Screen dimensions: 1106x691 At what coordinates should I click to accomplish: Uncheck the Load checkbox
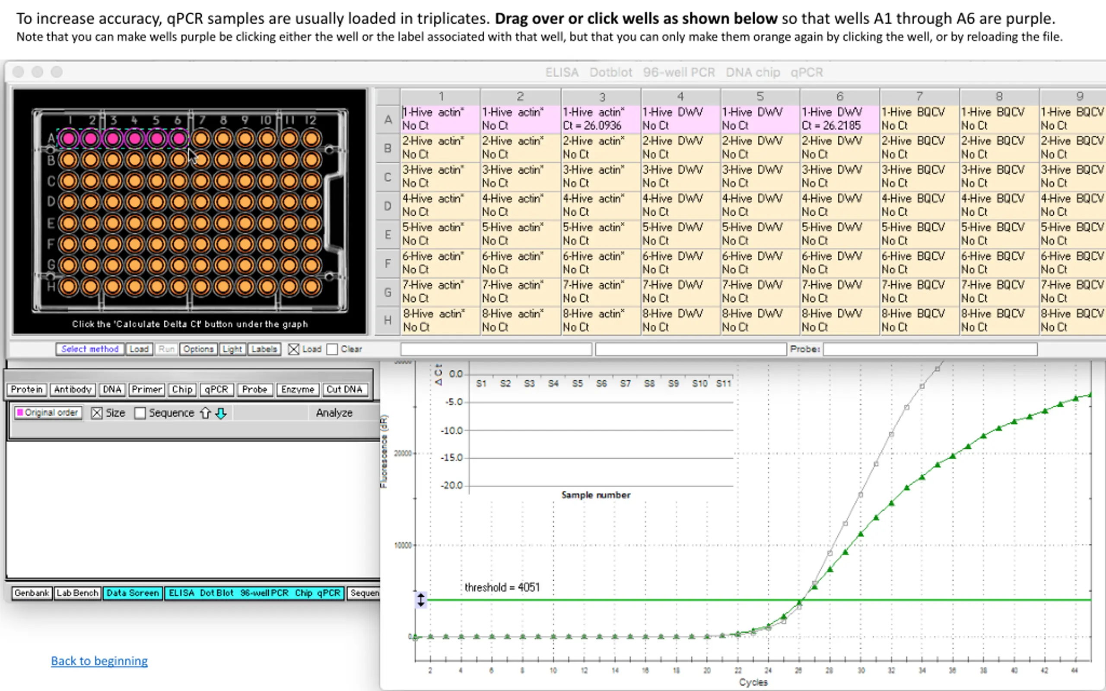point(293,349)
